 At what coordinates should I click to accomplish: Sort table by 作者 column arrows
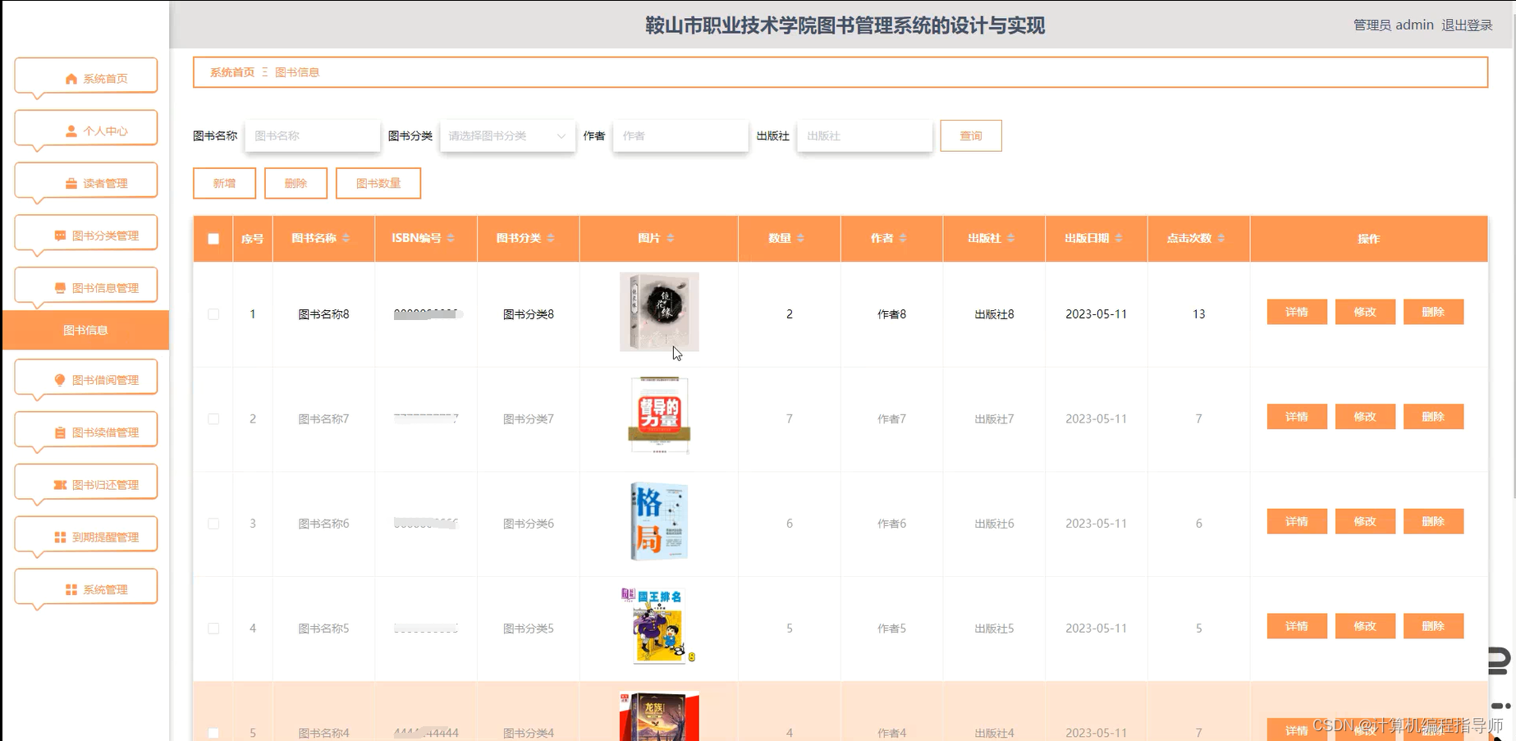click(x=903, y=238)
